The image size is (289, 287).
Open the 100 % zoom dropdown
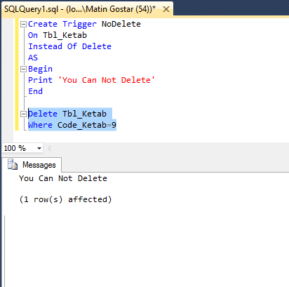[x=39, y=148]
